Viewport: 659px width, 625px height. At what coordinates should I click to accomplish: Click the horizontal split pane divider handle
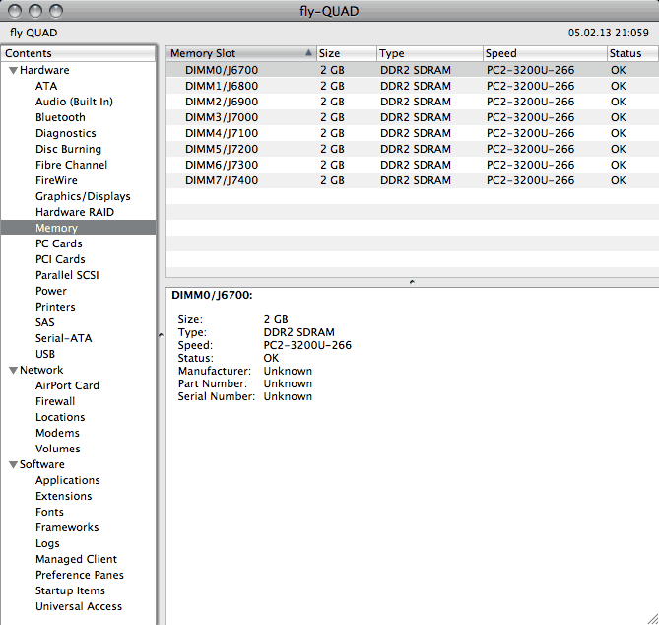(411, 282)
